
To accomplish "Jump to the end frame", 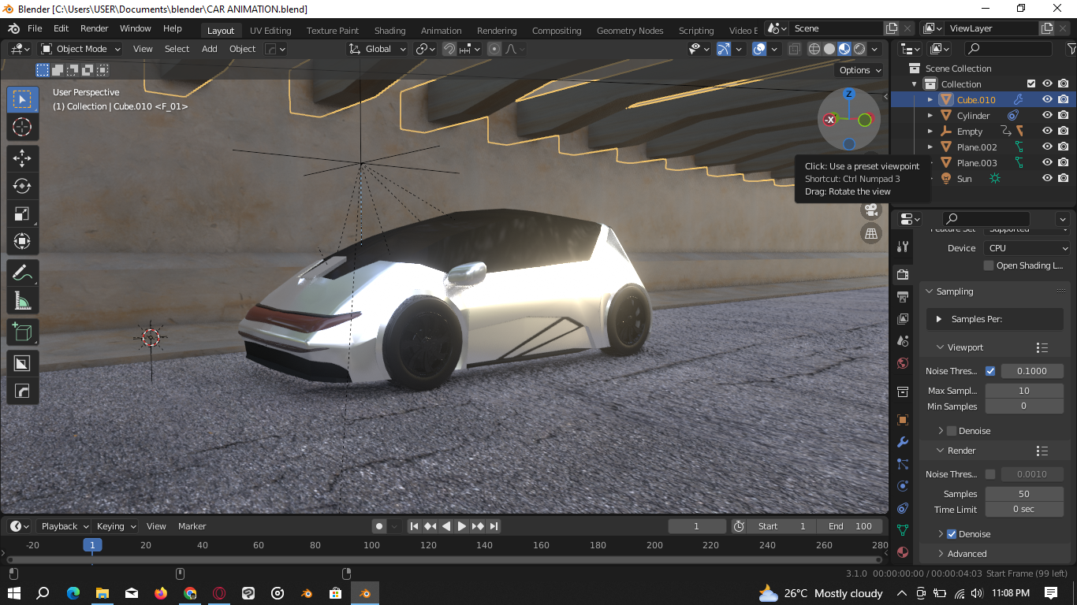I will (494, 526).
